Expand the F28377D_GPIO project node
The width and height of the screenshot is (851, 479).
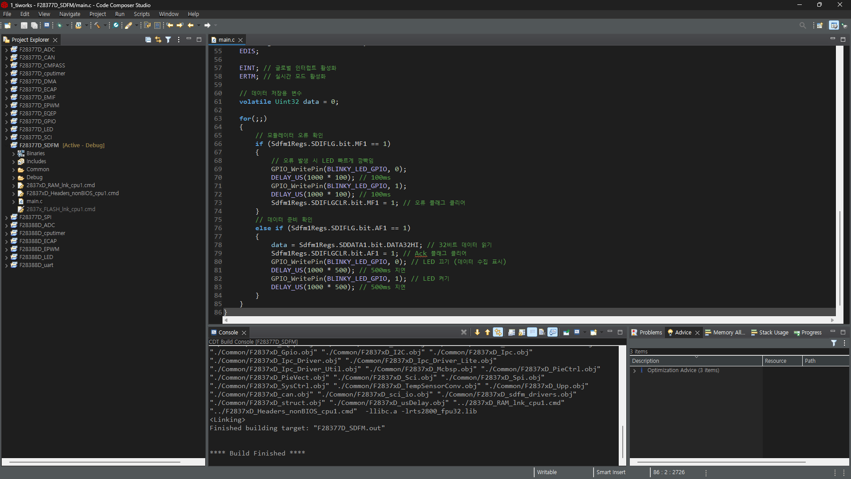pyautogui.click(x=6, y=121)
